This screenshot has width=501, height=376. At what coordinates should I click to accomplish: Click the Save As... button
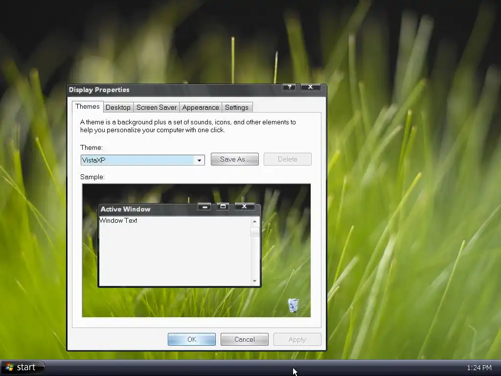pyautogui.click(x=235, y=159)
